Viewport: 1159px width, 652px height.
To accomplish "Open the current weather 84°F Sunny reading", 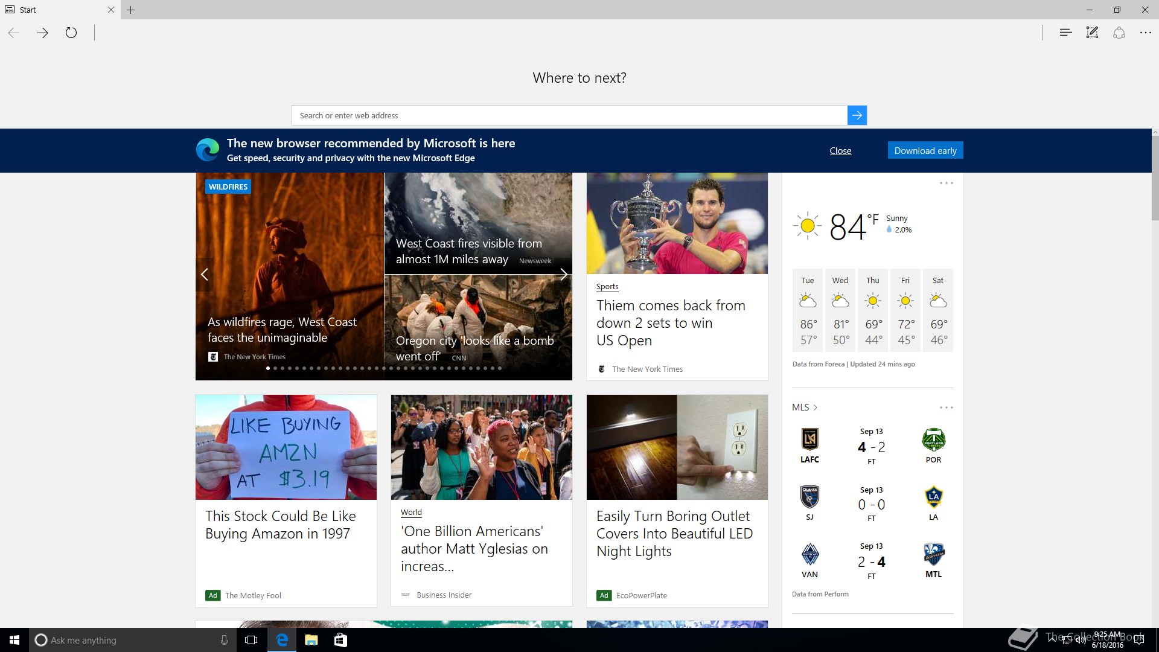I will click(x=853, y=226).
